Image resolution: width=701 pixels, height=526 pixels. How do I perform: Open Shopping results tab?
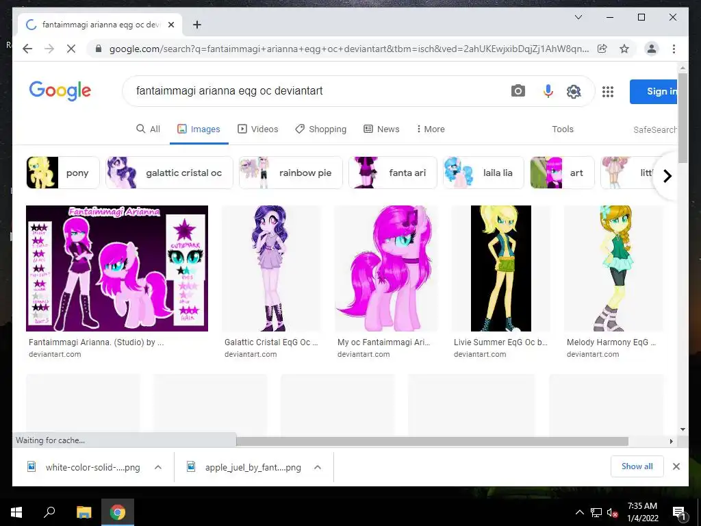pos(320,129)
